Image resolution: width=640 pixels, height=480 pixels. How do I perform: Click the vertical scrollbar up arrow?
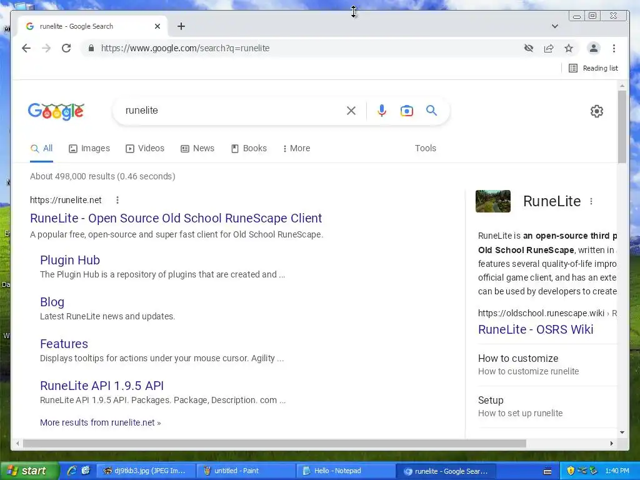coord(622,86)
